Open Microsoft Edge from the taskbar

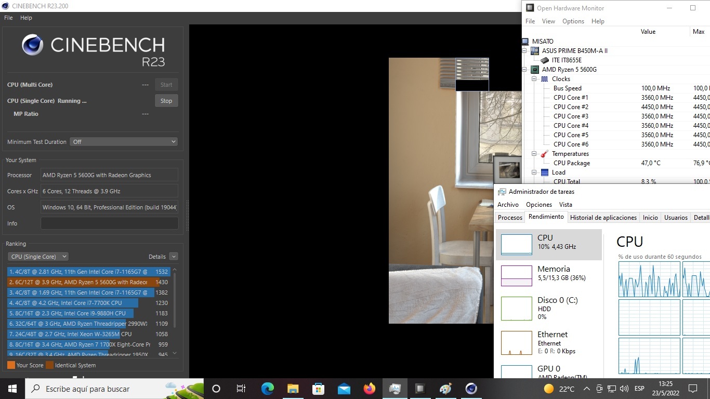[x=268, y=389]
